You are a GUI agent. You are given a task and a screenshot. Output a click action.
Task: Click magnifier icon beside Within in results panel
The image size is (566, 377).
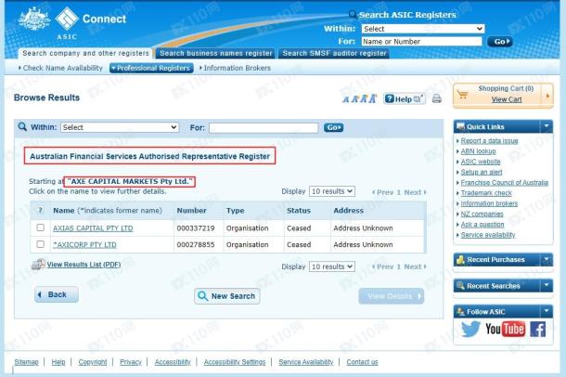tap(22, 126)
